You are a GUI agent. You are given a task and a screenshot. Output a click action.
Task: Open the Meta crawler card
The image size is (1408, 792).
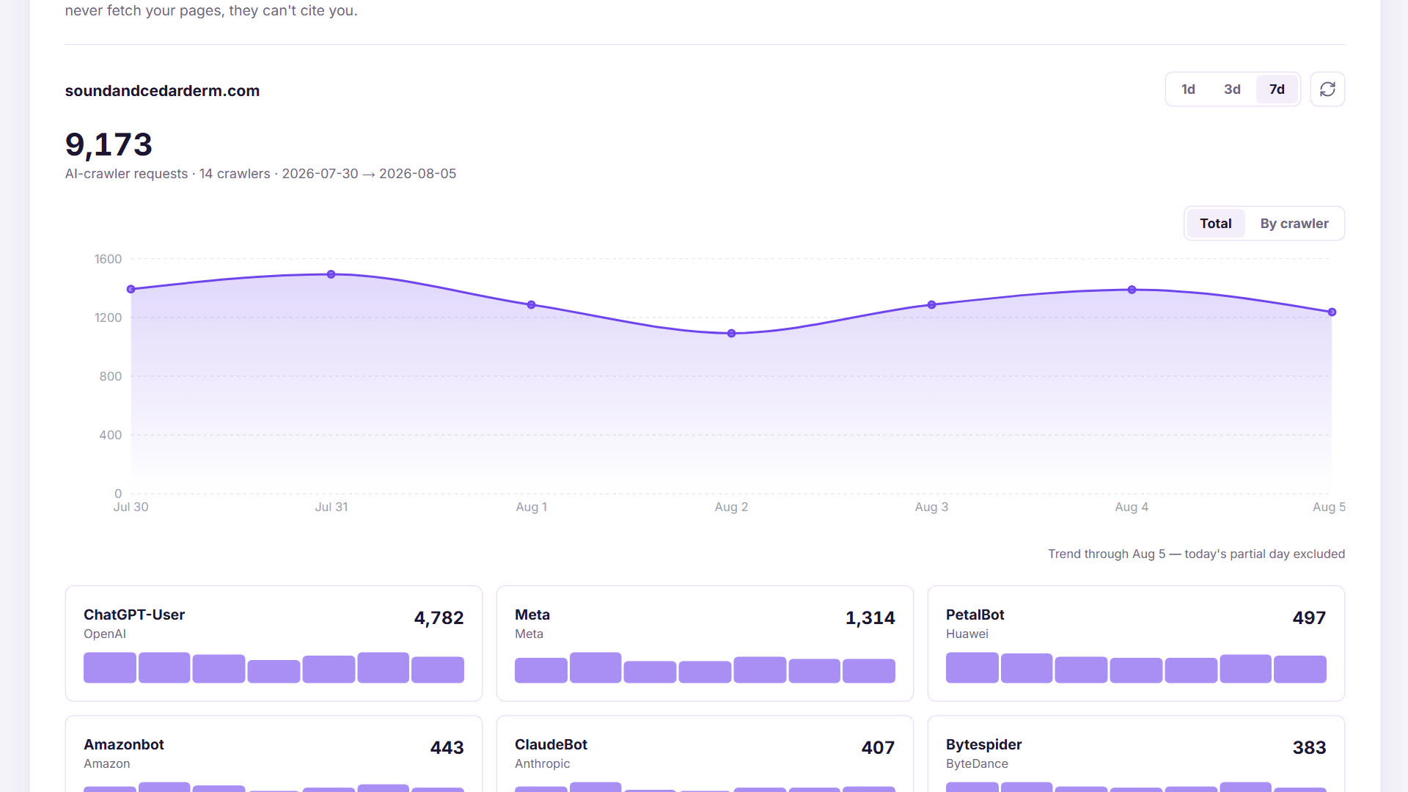pos(705,643)
